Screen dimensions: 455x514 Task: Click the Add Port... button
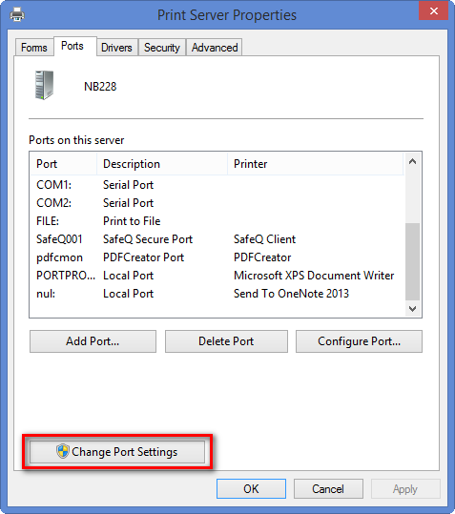coord(93,341)
